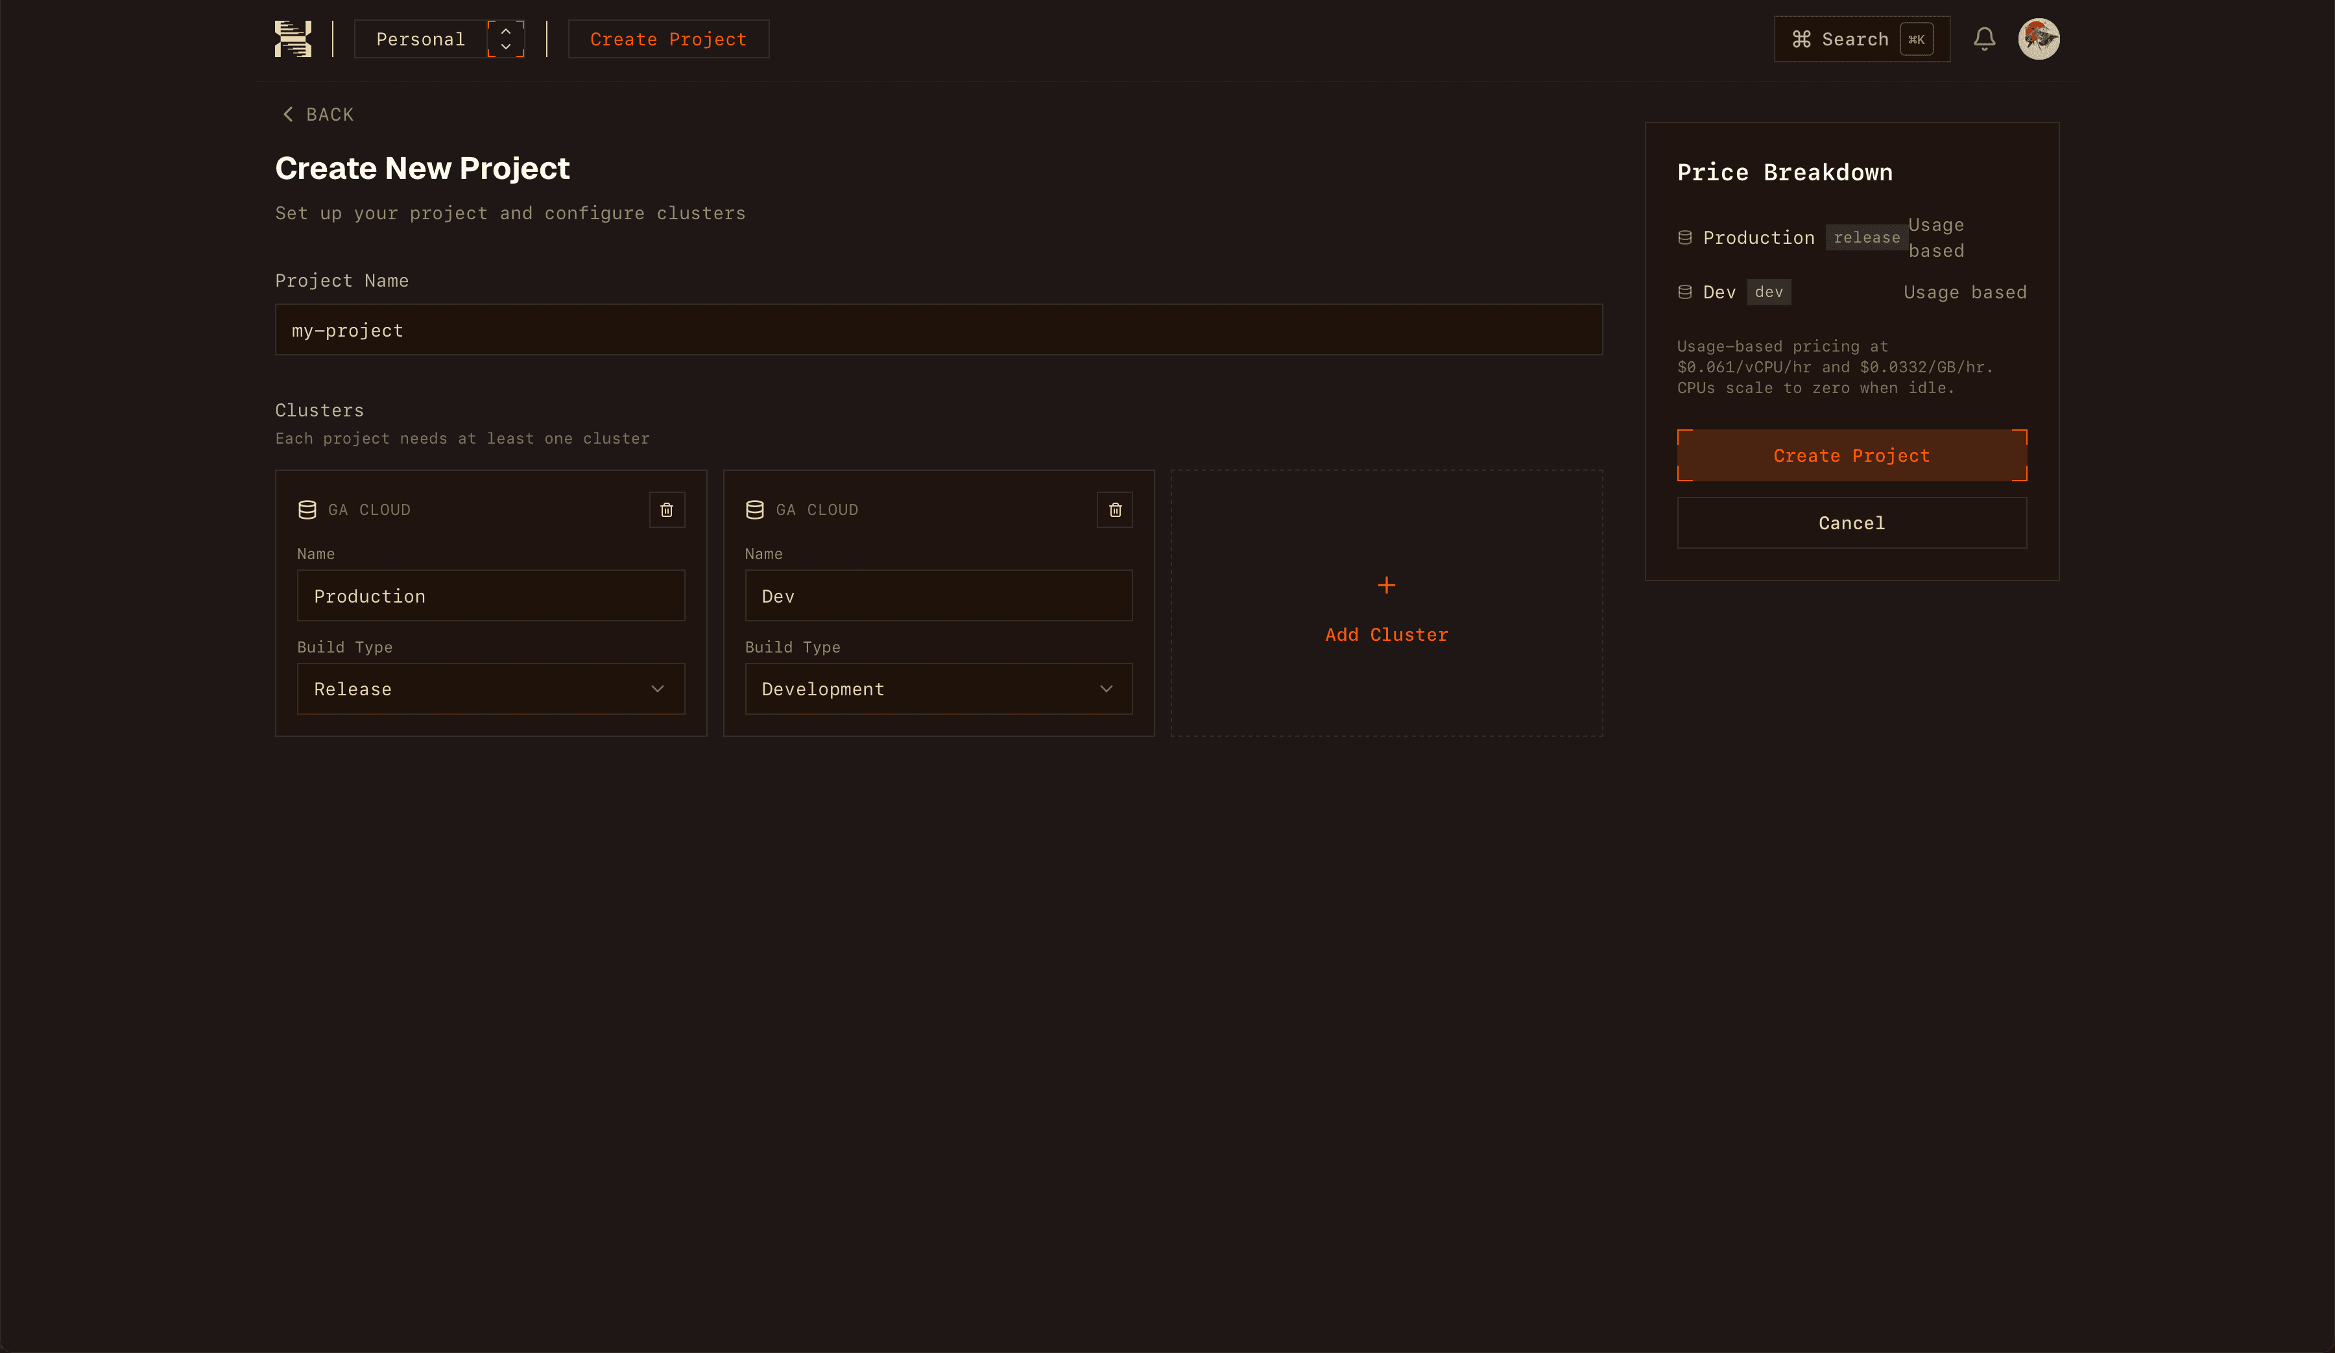
Task: Select the BACK navigation link
Action: (x=328, y=114)
